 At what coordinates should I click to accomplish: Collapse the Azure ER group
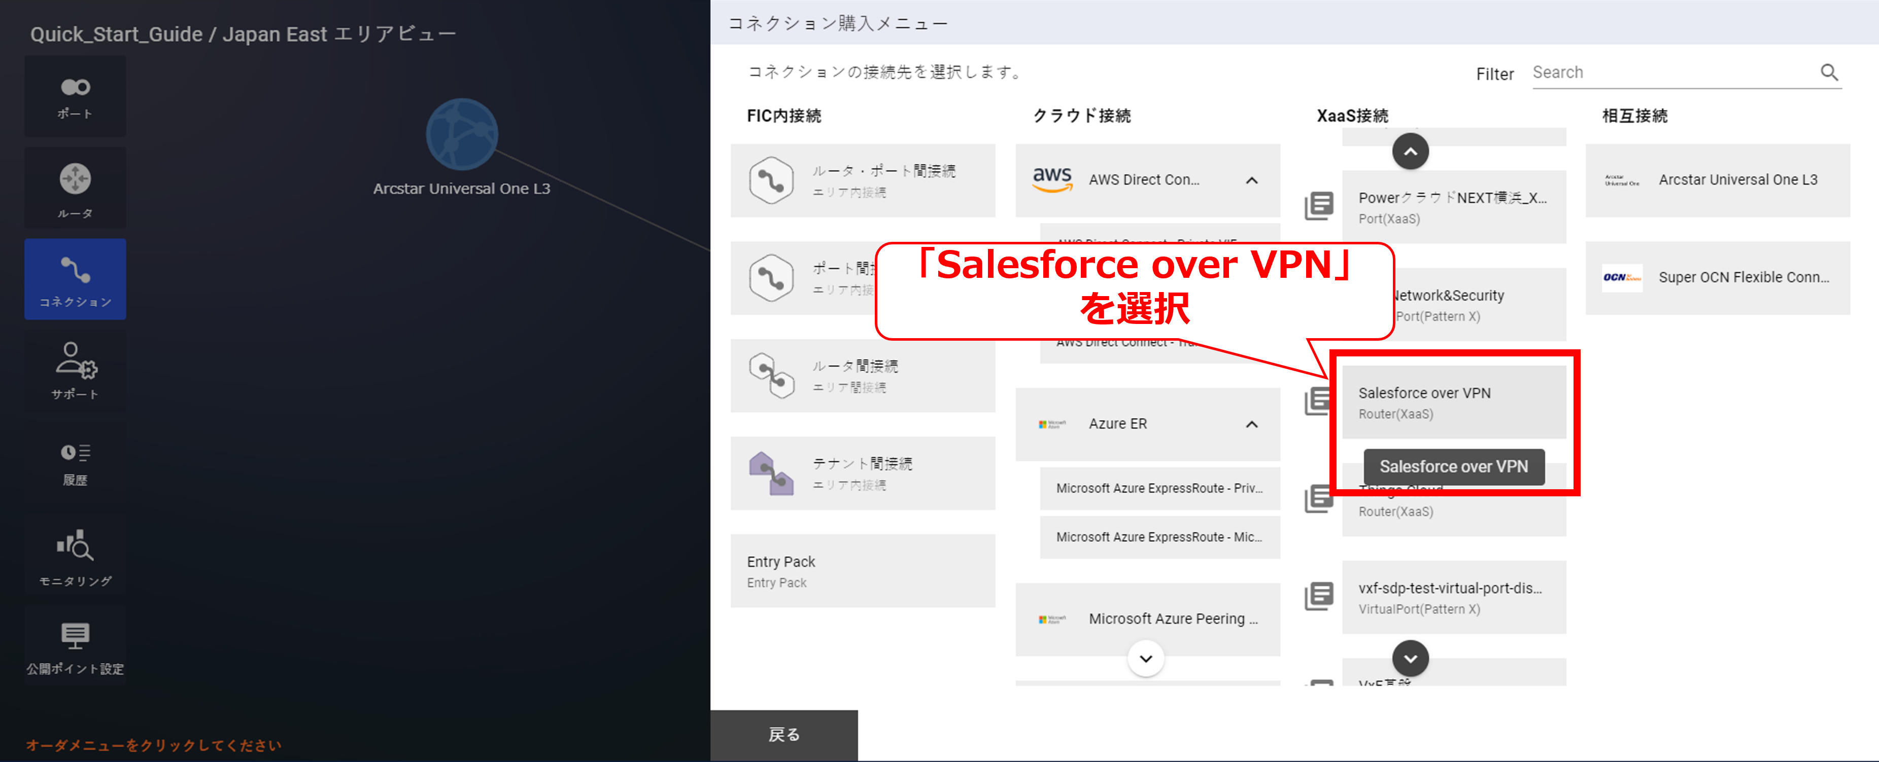point(1252,424)
